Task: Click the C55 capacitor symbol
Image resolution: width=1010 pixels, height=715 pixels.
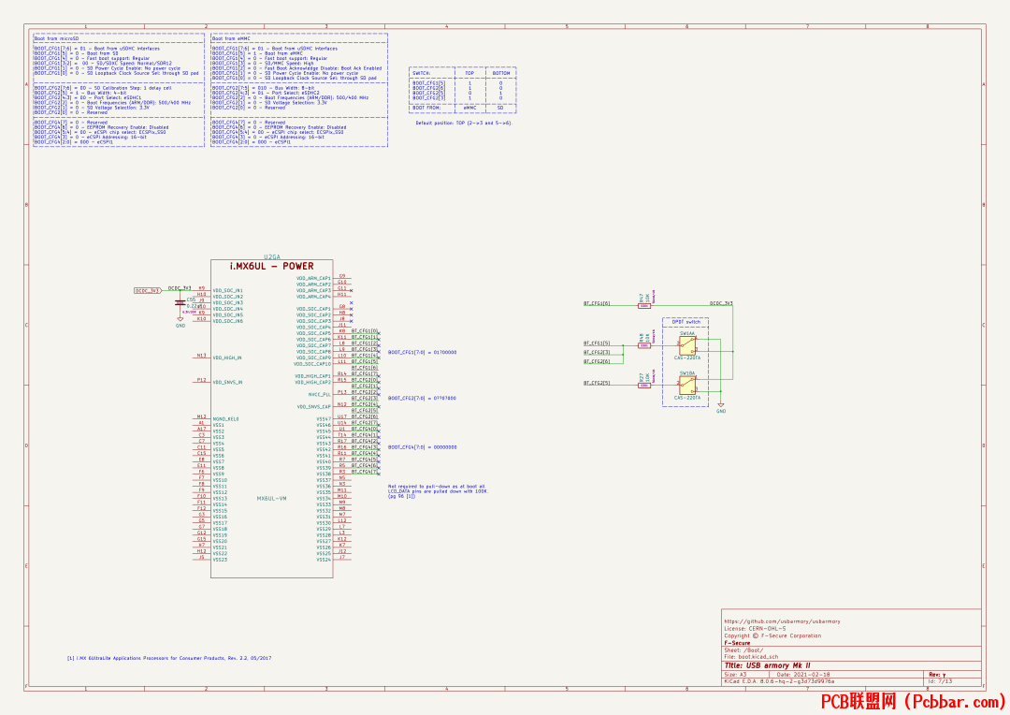Action: click(x=180, y=302)
